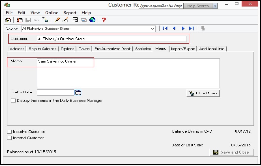
Task: Open the Help Search dropdown arrow
Action: tap(215, 6)
